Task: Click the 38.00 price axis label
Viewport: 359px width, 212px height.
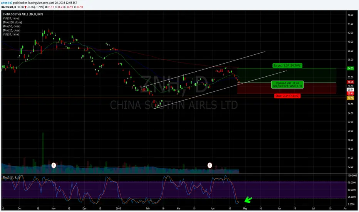Action: (350, 50)
